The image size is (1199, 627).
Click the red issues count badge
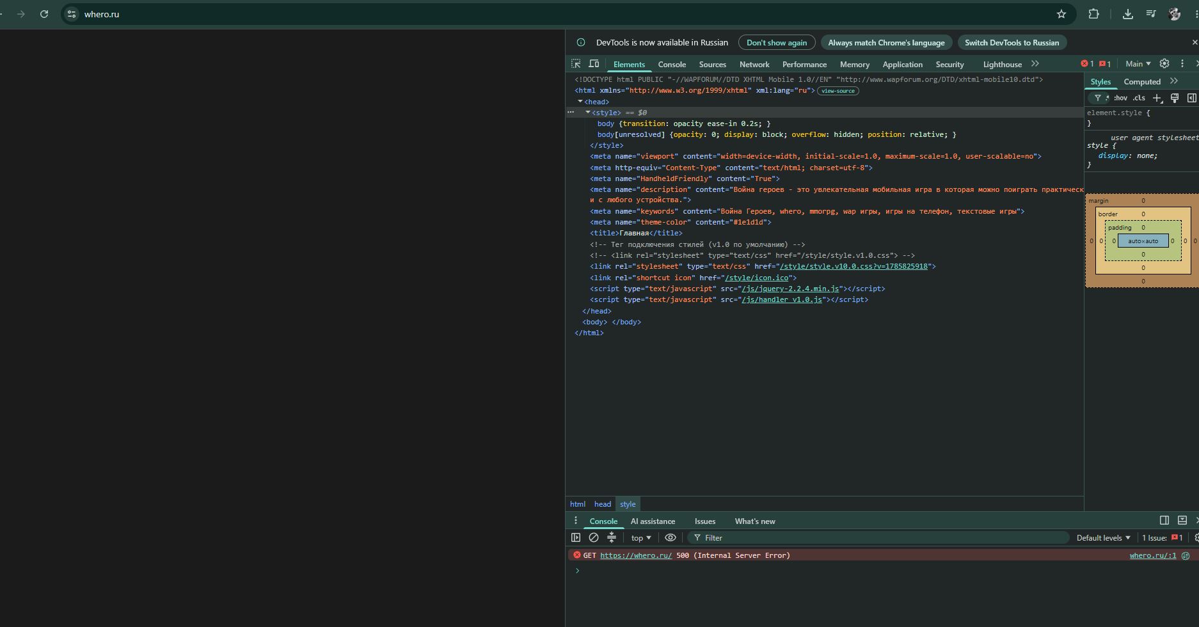click(1105, 63)
